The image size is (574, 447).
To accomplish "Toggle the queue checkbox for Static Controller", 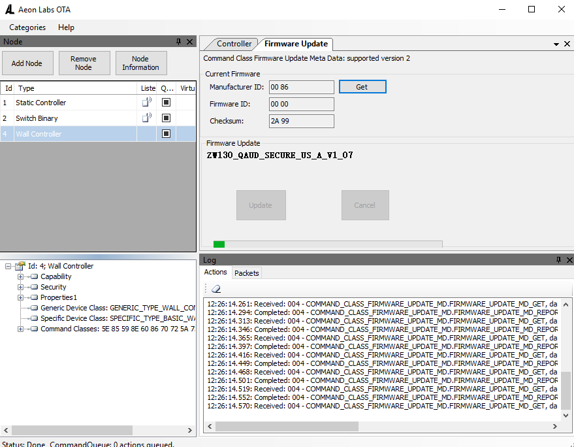I will (167, 103).
